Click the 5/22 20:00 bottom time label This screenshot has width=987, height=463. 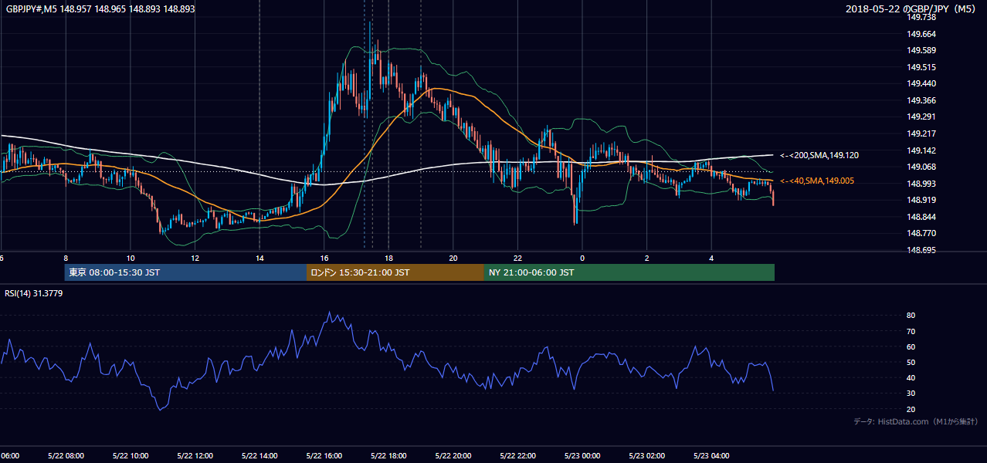(453, 456)
